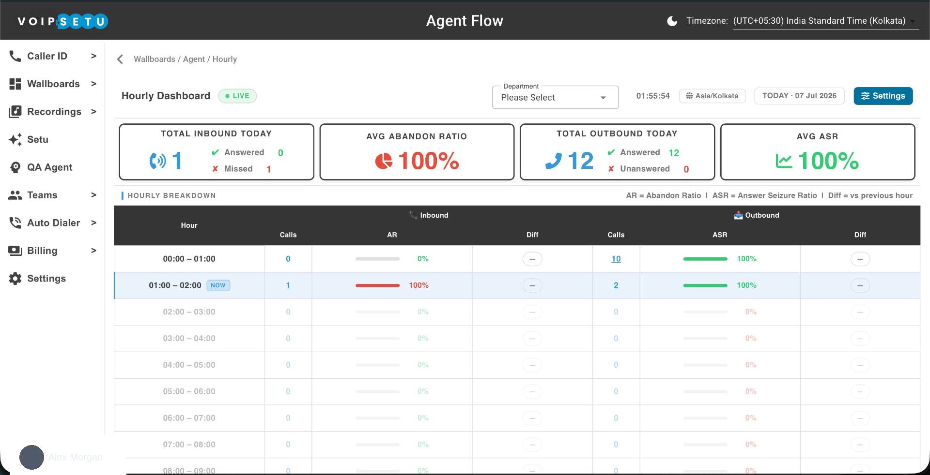
Task: Click Alex Morgan's avatar
Action: point(31,457)
